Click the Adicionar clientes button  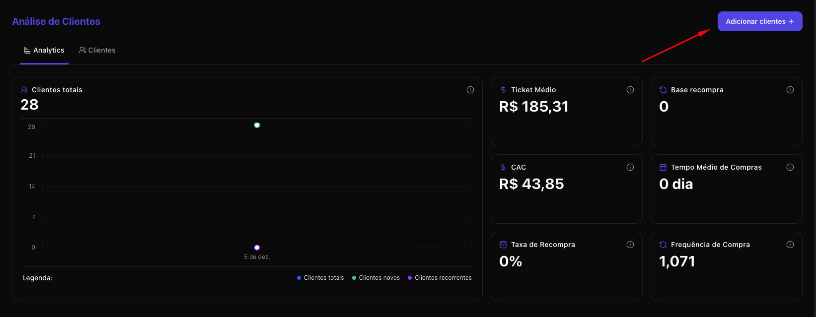click(x=759, y=21)
